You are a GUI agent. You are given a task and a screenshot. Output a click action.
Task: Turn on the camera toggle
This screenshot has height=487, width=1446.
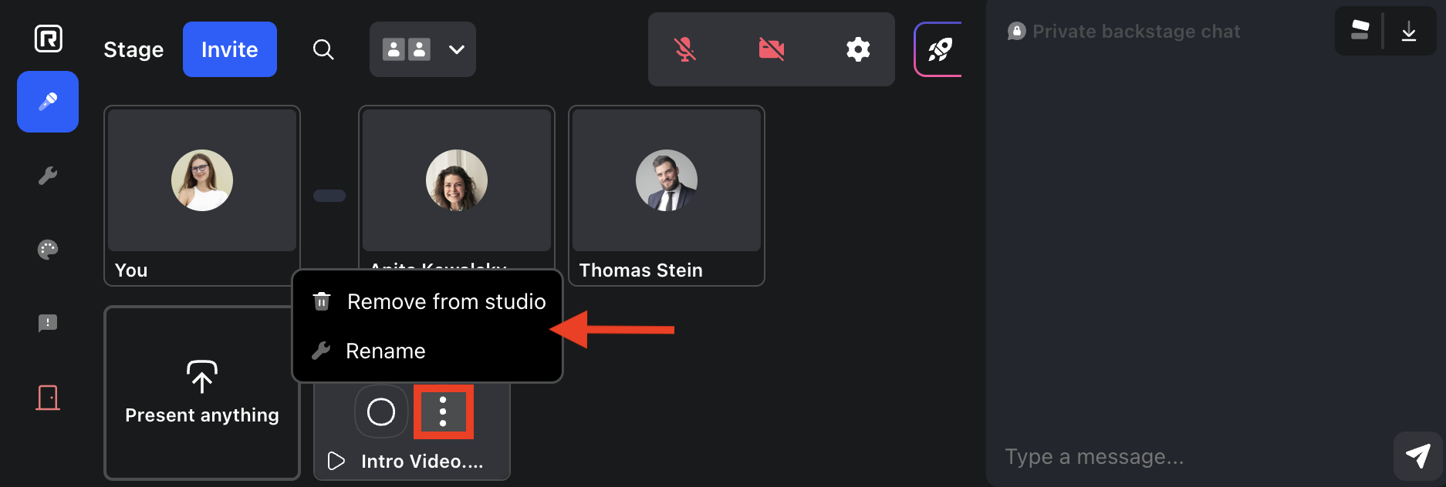click(x=772, y=50)
